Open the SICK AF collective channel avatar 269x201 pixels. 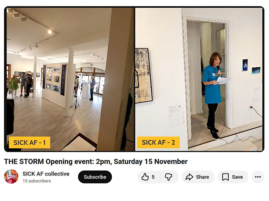tap(11, 177)
